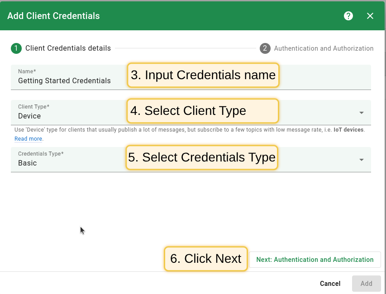This screenshot has height=294, width=386.
Task: Click the Cancel button
Action: click(330, 284)
